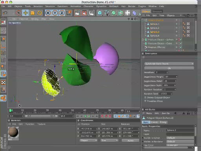Go to start of animation
This screenshot has width=201, height=151.
click(77, 116)
